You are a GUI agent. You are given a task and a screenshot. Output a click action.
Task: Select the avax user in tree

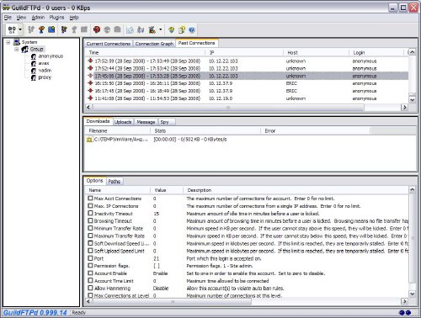pos(44,63)
